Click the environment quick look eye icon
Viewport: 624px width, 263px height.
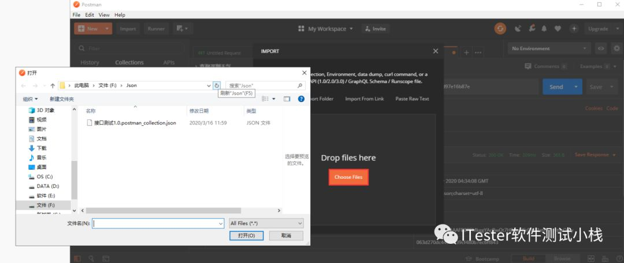tap(601, 48)
